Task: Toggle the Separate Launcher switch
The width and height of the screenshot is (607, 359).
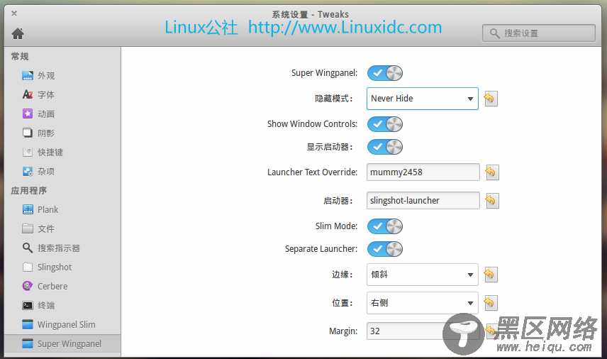Action: 385,249
